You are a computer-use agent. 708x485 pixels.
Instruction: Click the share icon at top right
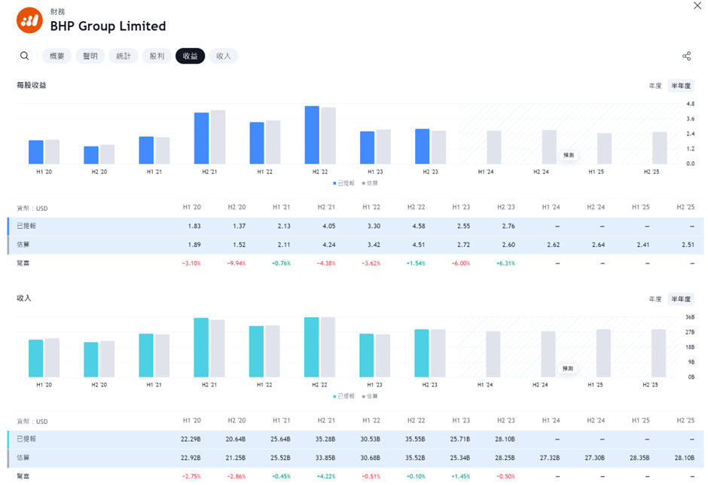(x=686, y=56)
